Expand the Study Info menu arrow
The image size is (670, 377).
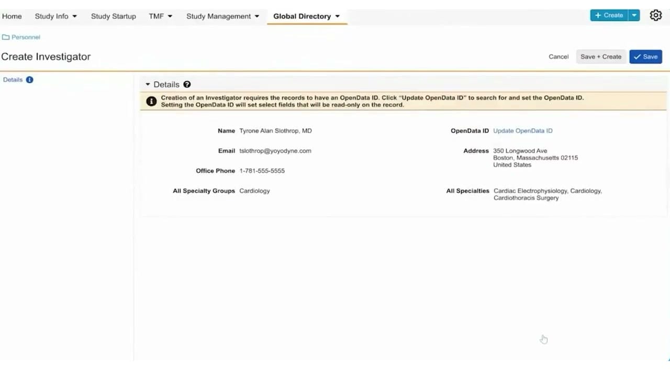pos(74,16)
